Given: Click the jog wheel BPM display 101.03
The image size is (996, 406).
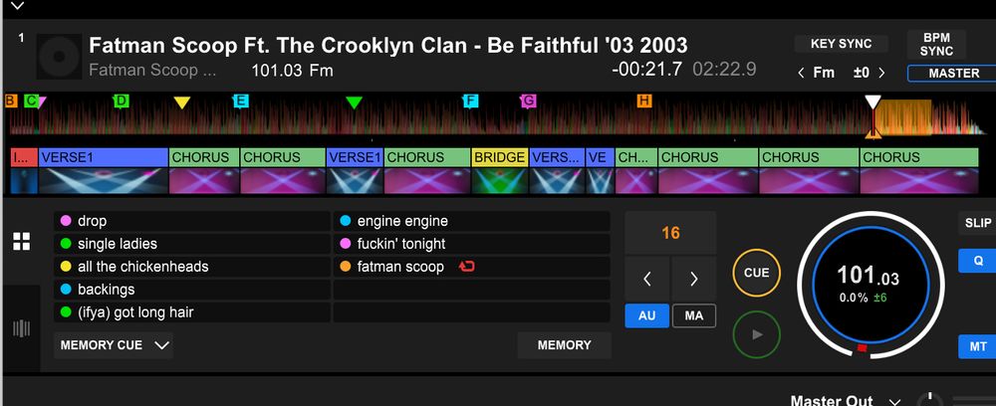Looking at the screenshot, I should pos(868,276).
